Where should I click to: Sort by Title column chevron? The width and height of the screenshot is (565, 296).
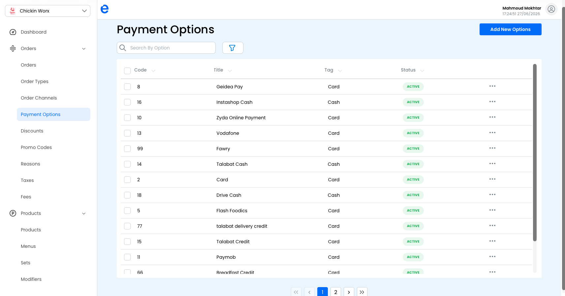(x=230, y=71)
